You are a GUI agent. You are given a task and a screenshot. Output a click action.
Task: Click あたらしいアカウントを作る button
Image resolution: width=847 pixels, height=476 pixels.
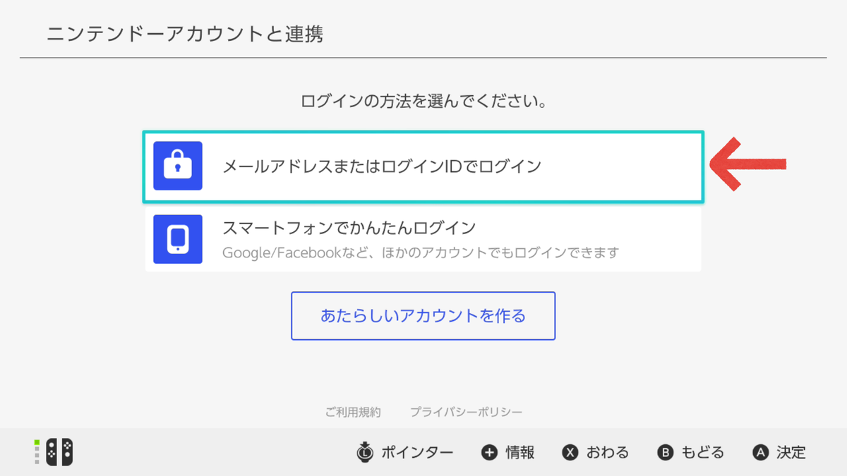coord(423,316)
